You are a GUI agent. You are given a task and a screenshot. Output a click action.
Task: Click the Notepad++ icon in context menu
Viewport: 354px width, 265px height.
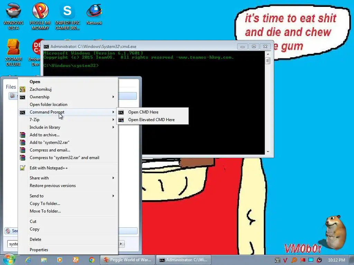[x=22, y=168]
